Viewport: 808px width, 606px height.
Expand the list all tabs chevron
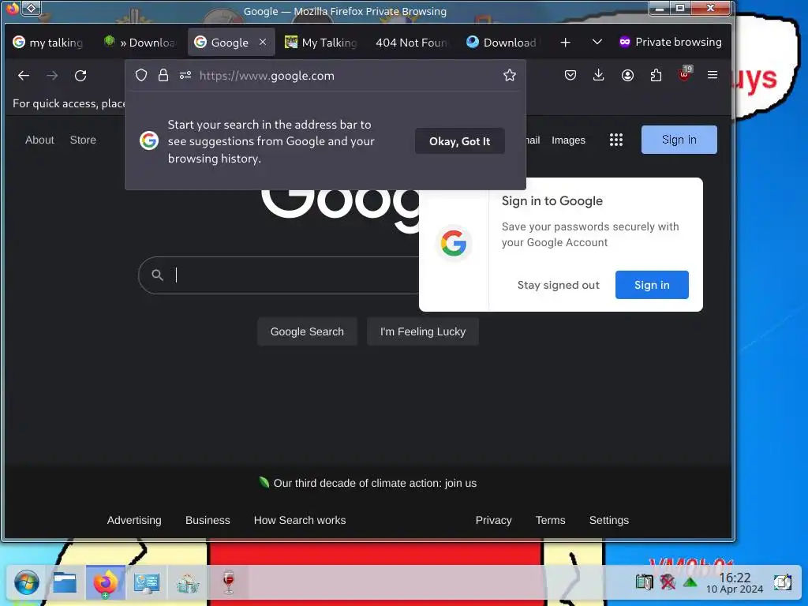[x=597, y=43]
